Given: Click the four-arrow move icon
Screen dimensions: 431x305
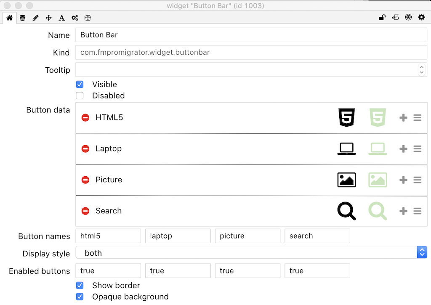Looking at the screenshot, I should [x=48, y=18].
